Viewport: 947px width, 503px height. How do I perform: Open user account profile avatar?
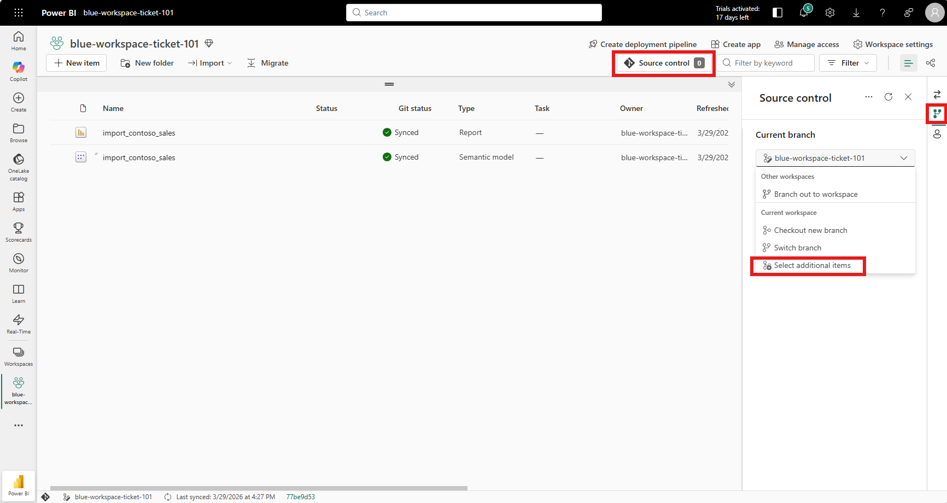934,13
